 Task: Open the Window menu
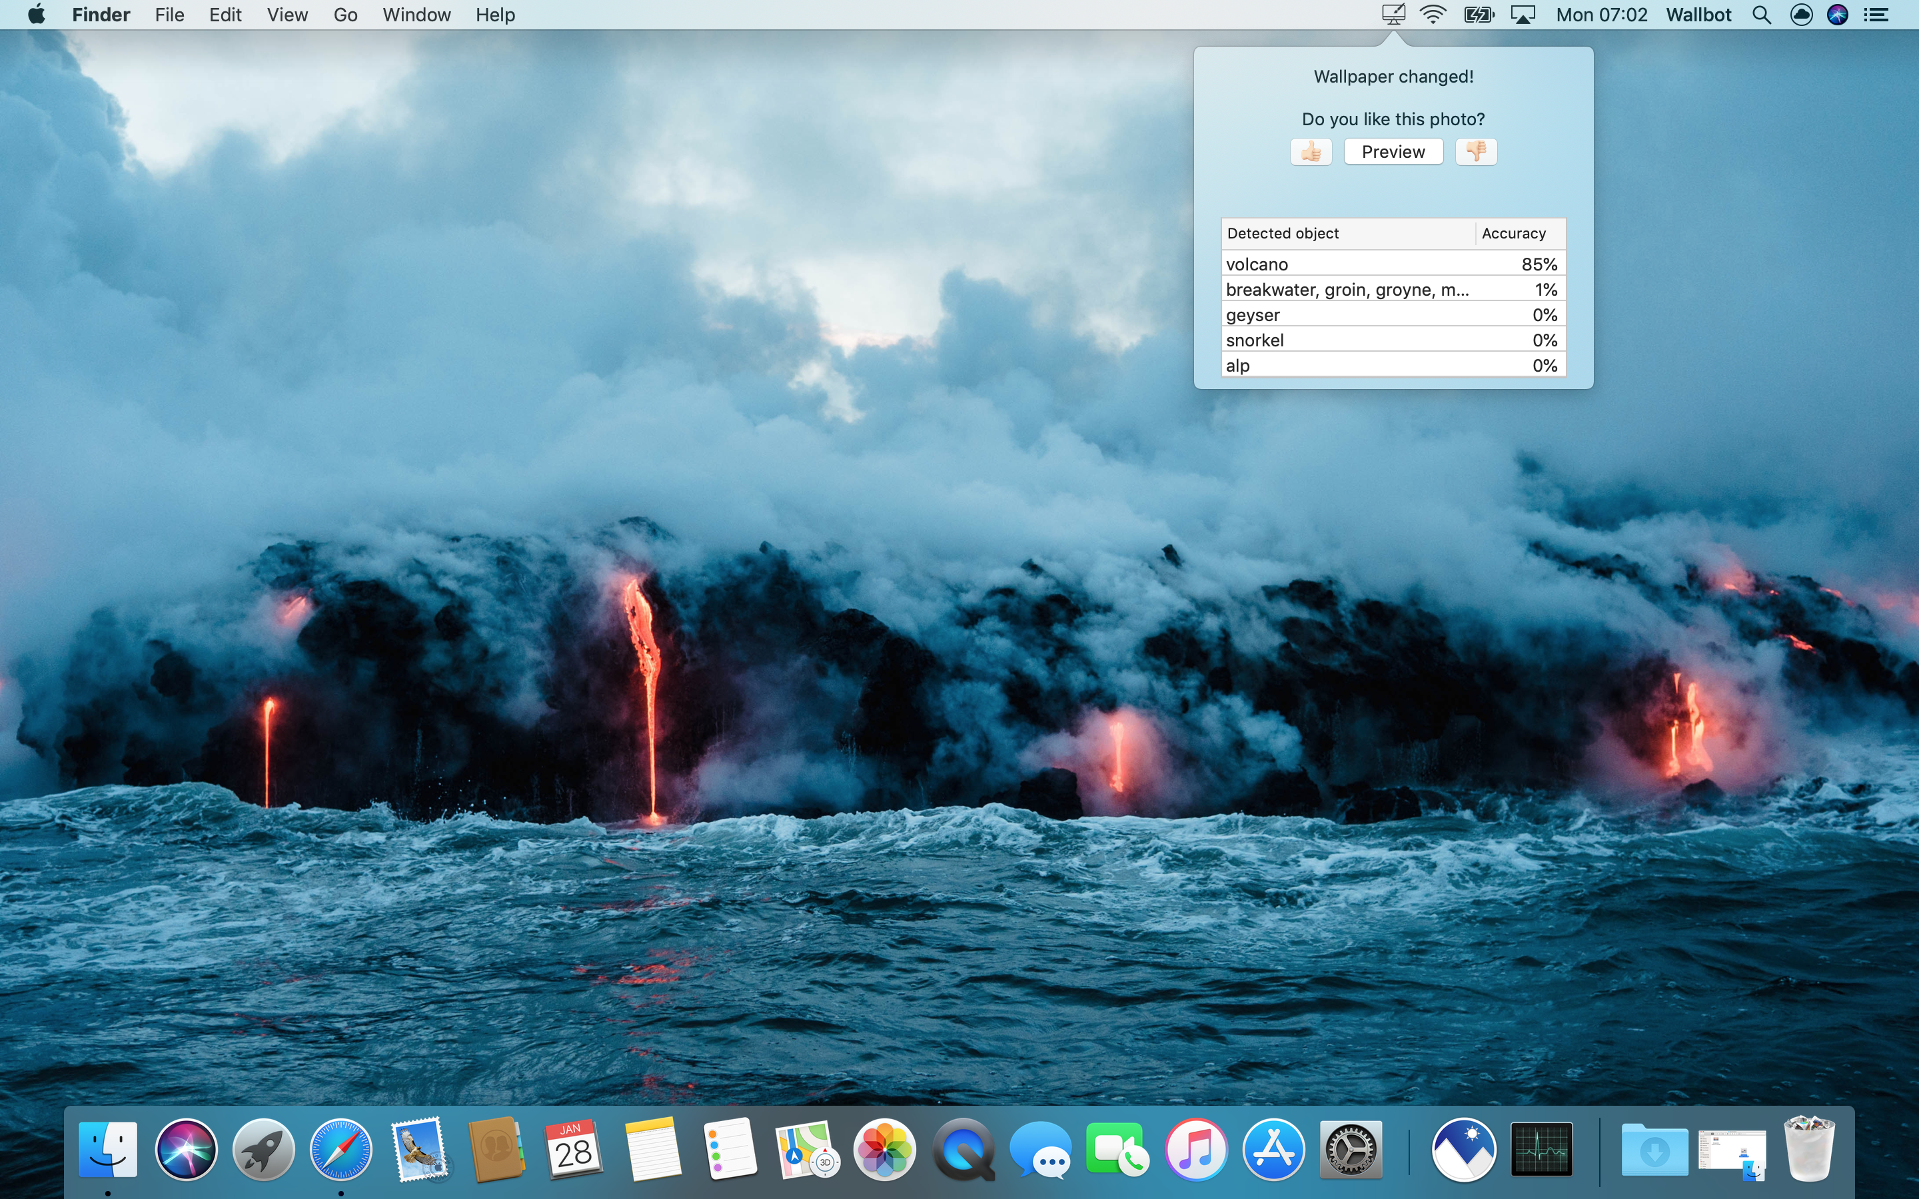click(416, 14)
